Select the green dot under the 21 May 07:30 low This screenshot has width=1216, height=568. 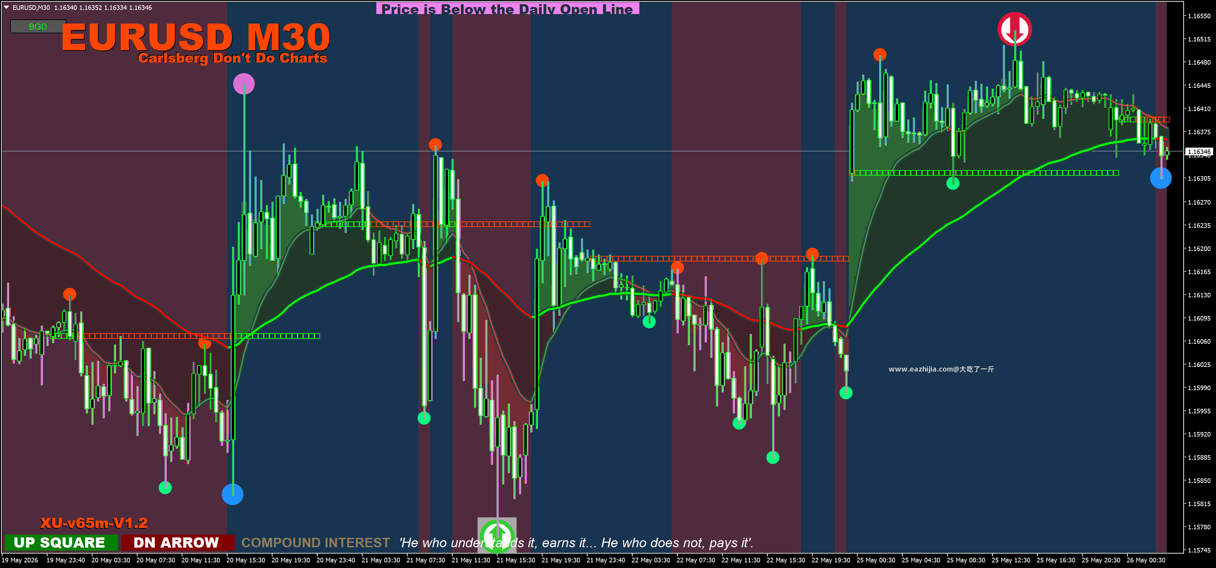click(424, 418)
